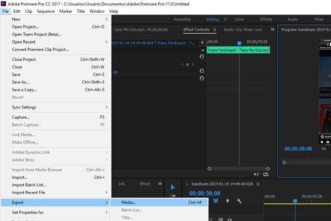Toggle Linked Selection in the timeline

pos(216,201)
